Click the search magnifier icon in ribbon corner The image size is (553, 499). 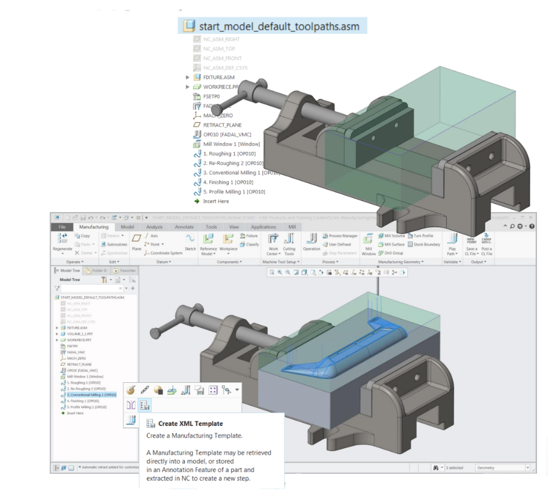pyautogui.click(x=512, y=226)
